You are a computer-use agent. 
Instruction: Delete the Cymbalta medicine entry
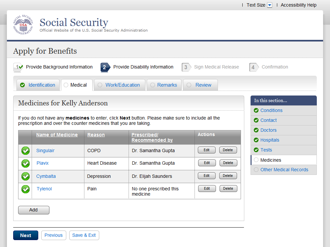click(x=228, y=176)
